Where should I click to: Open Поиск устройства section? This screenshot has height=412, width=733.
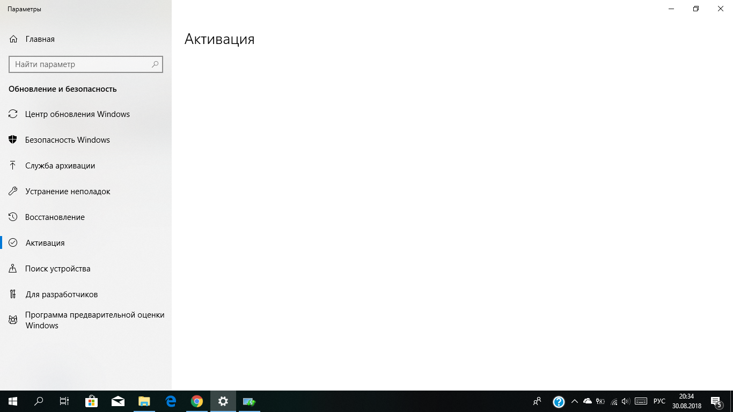tap(86, 269)
